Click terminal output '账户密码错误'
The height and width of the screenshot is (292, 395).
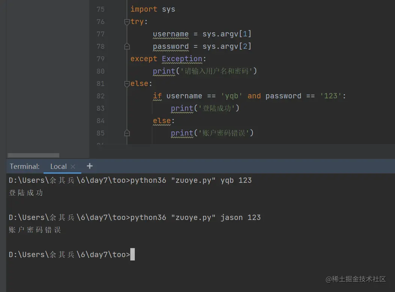35,230
